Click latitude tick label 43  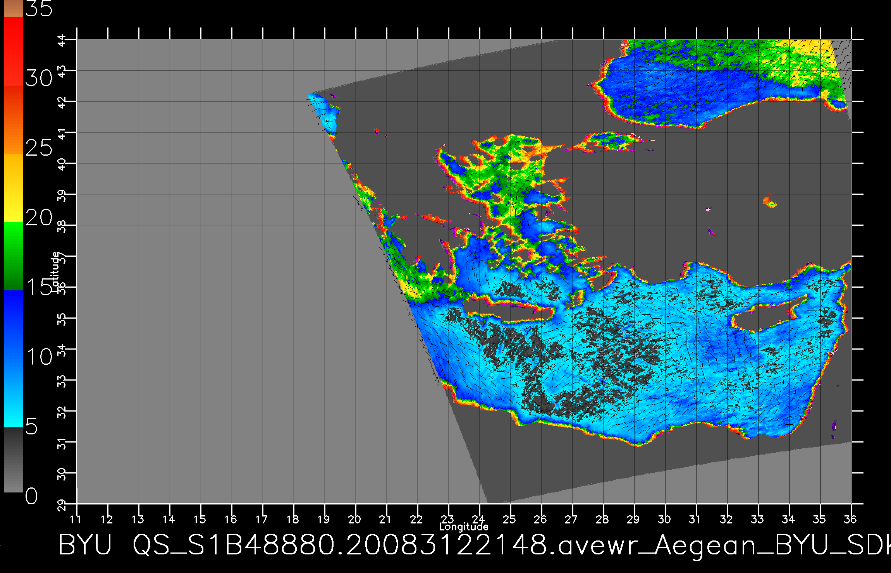click(62, 72)
